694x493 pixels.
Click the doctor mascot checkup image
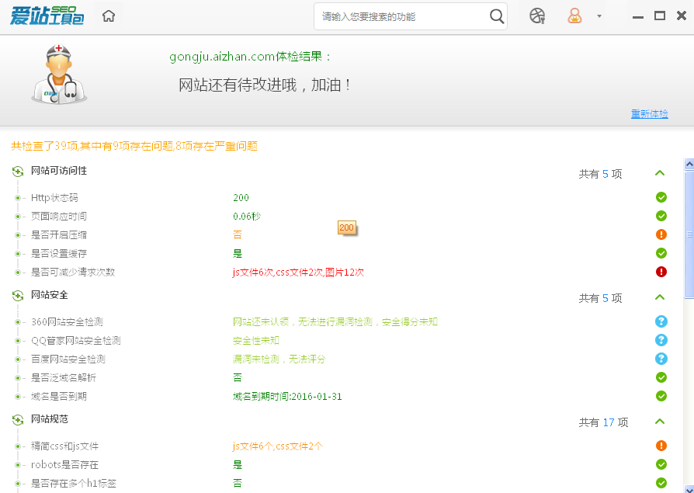(58, 73)
